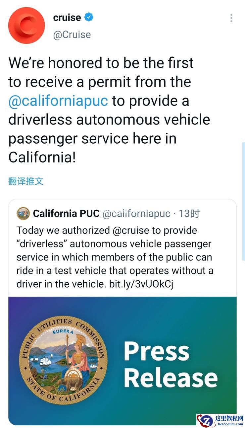
Task: Click 翻译推文 to translate the tweet
Action: point(26,181)
